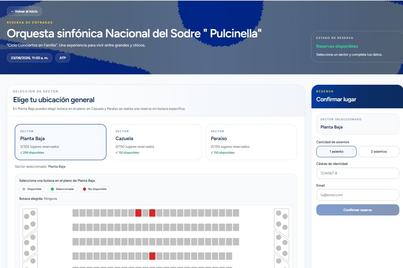Viewport: 403px width, 268px height.
Task: Click the Elige tu ubicación general heading
Action: (x=54, y=100)
